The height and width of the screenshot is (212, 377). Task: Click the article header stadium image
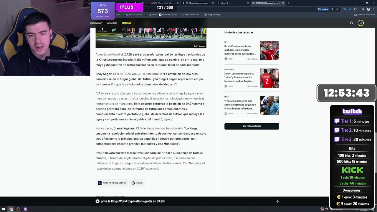151,38
